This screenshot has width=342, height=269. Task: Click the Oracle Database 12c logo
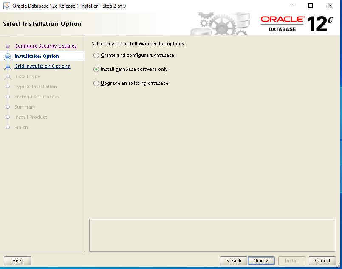(x=297, y=23)
